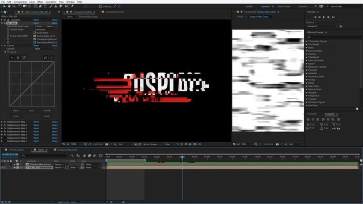This screenshot has height=204, width=363.
Task: Click the left-align paragraph icon
Action: (308, 120)
